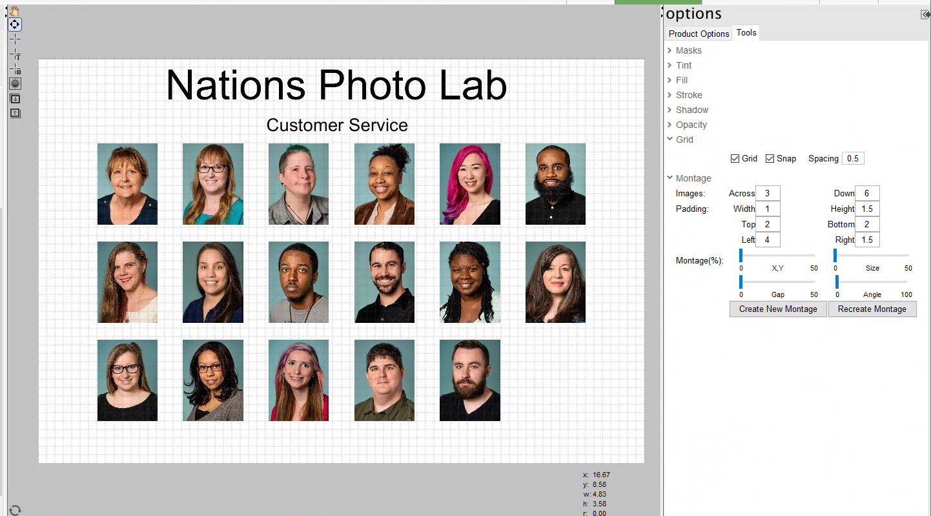Select the 'Nations Photo Lab' title text
The height and width of the screenshot is (516, 931).
pyautogui.click(x=336, y=85)
